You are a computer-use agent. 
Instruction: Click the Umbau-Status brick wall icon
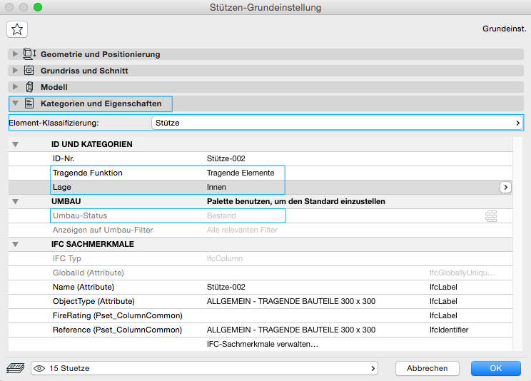(x=490, y=215)
